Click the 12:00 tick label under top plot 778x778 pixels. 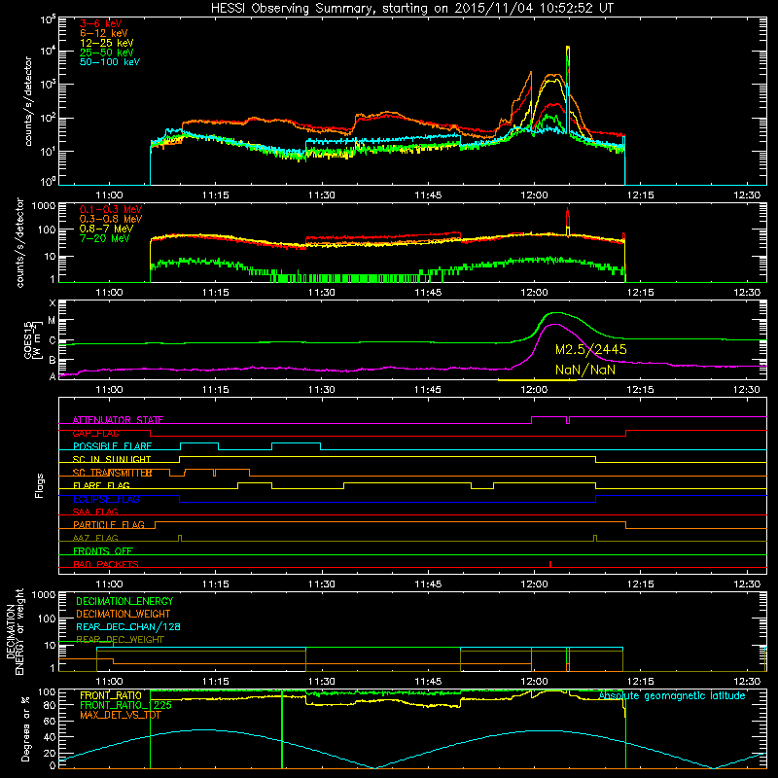point(534,195)
